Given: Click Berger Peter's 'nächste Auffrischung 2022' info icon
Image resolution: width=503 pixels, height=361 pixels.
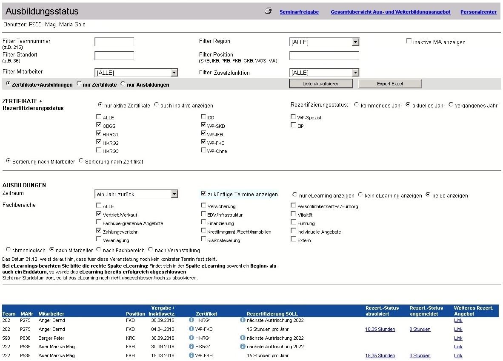Looking at the screenshot, I should pyautogui.click(x=243, y=338).
